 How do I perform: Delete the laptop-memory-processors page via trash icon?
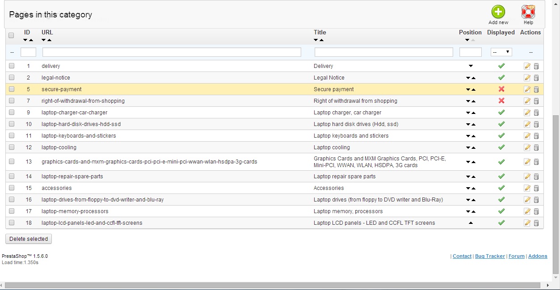536,211
